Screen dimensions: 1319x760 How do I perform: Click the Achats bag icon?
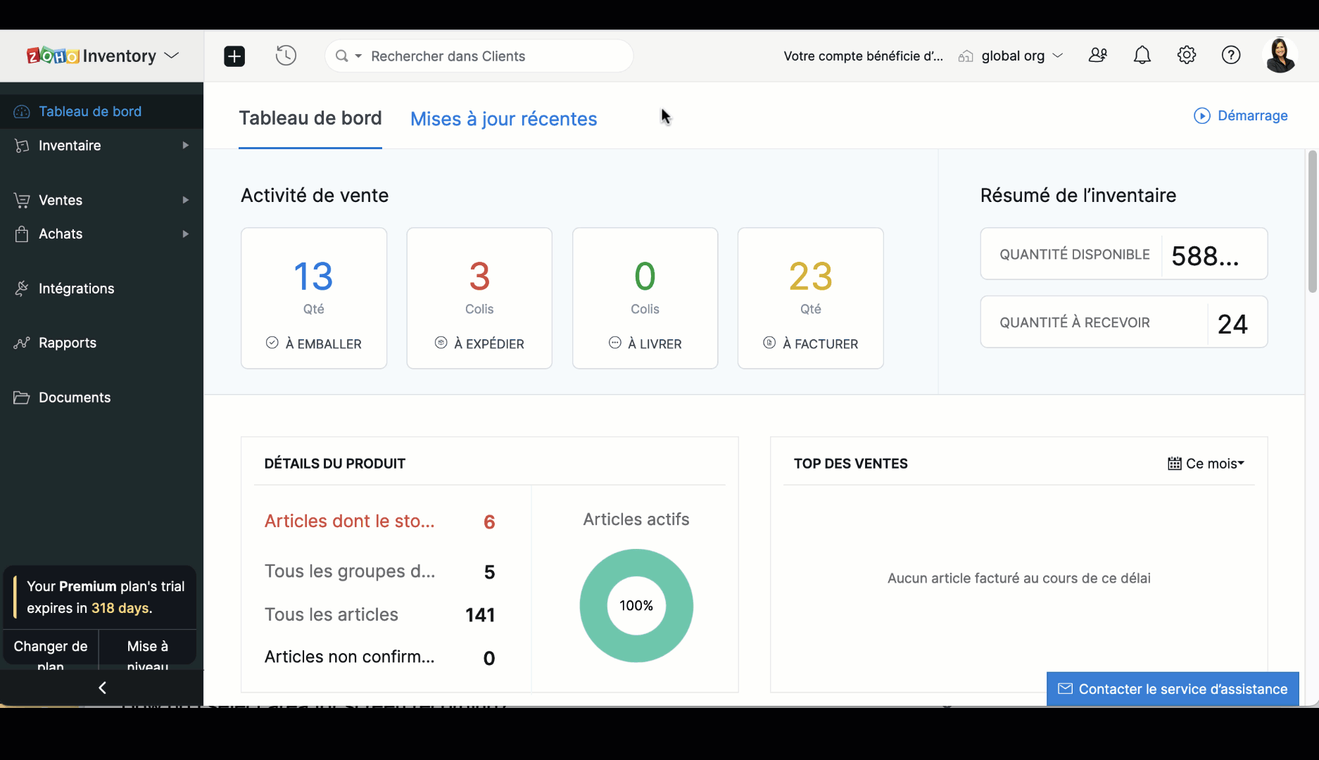tap(22, 234)
